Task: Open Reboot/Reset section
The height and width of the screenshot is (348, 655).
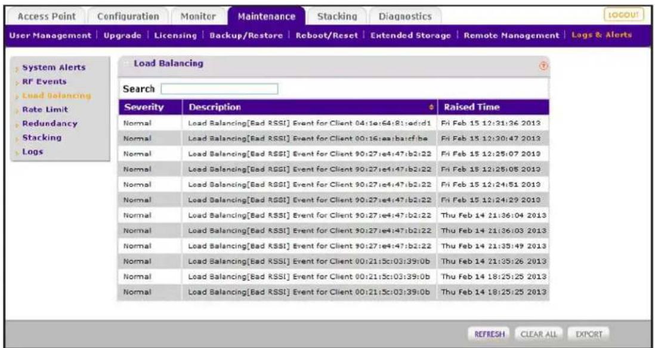Action: (327, 36)
